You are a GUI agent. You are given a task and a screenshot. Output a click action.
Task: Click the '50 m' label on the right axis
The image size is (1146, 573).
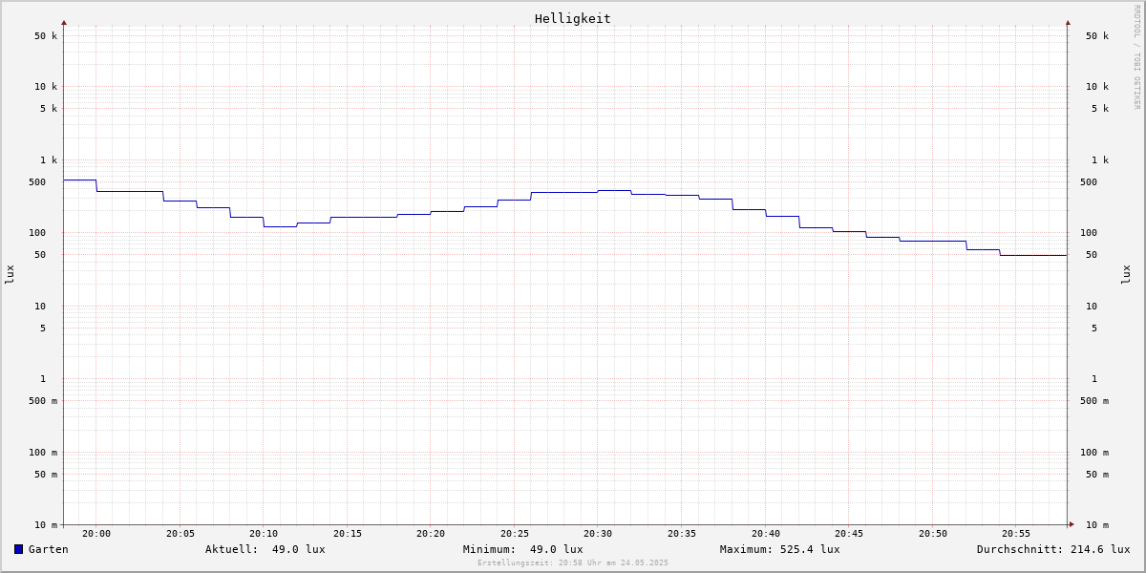[1097, 475]
